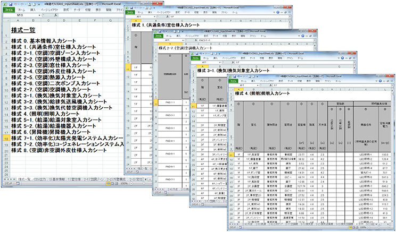The image size is (396, 232).
Task: Open 数式 ribbon tab in 様式一覧 window
Action: [x=66, y=10]
